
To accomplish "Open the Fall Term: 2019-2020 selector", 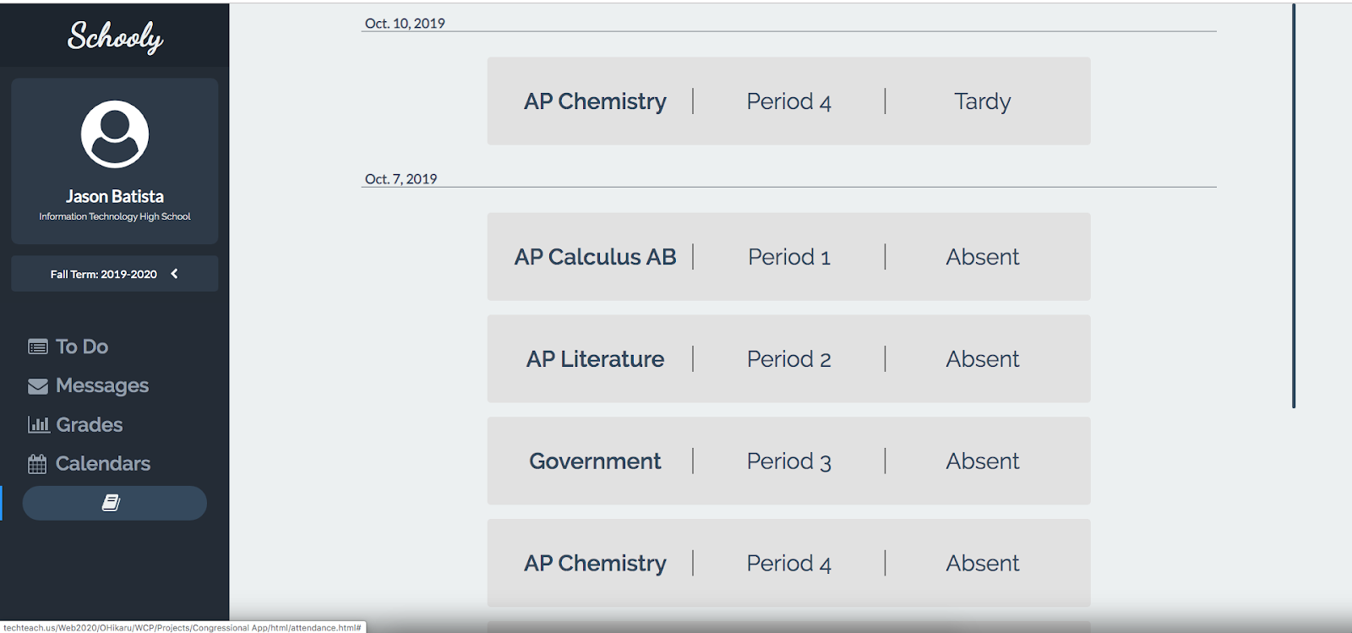I will 103,274.
